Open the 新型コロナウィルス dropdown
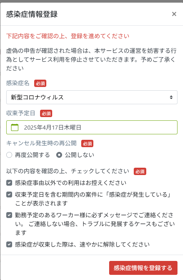This screenshot has height=280, width=183. tap(92, 97)
